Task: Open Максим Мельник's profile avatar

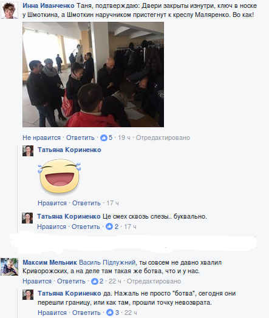Action: coord(9,267)
